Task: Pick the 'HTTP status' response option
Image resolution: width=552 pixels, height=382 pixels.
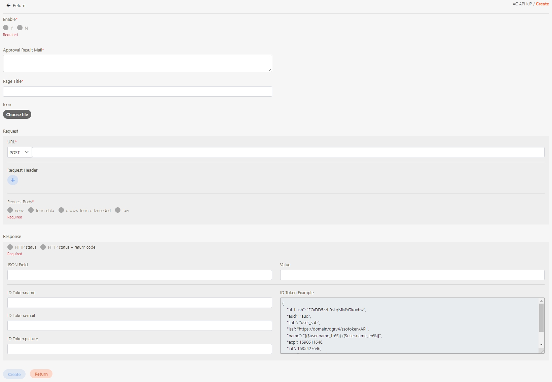Action: pos(10,247)
